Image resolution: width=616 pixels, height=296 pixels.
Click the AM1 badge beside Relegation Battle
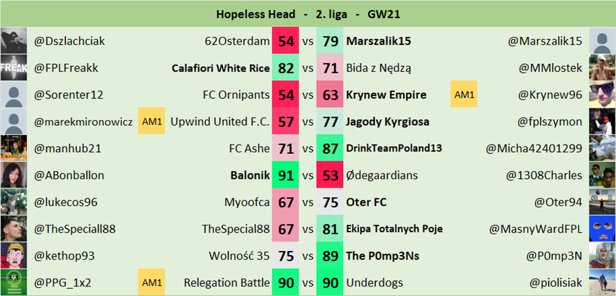pos(150,283)
